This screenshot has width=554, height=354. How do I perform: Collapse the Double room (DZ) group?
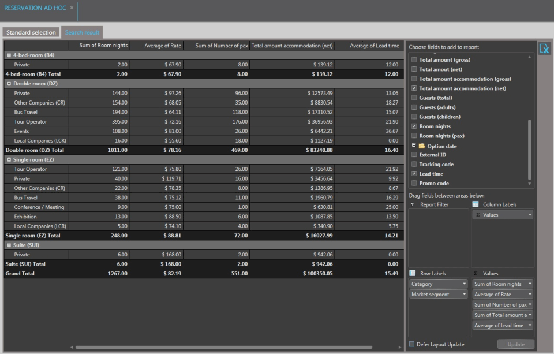[x=8, y=84]
